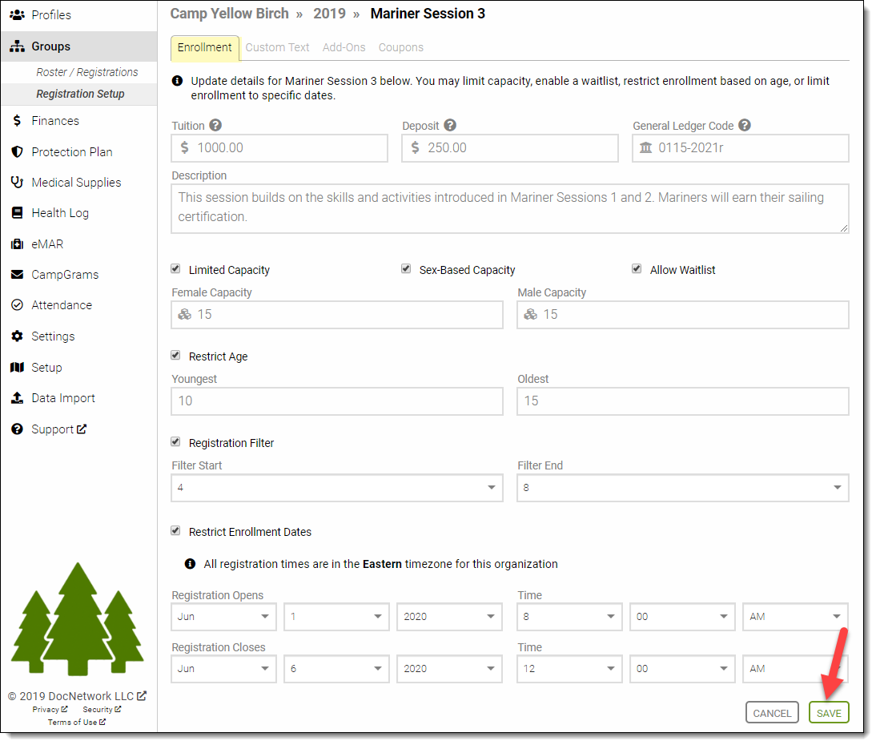This screenshot has height=745, width=876.
Task: Click the Protection Plan shield icon
Action: pos(17,152)
